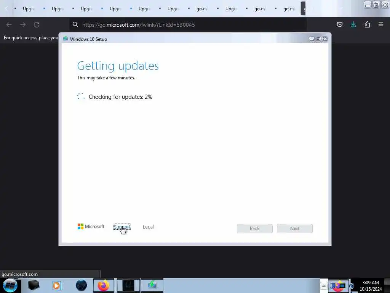
Task: Click the Next button in Windows 10 Setup
Action: click(x=294, y=229)
